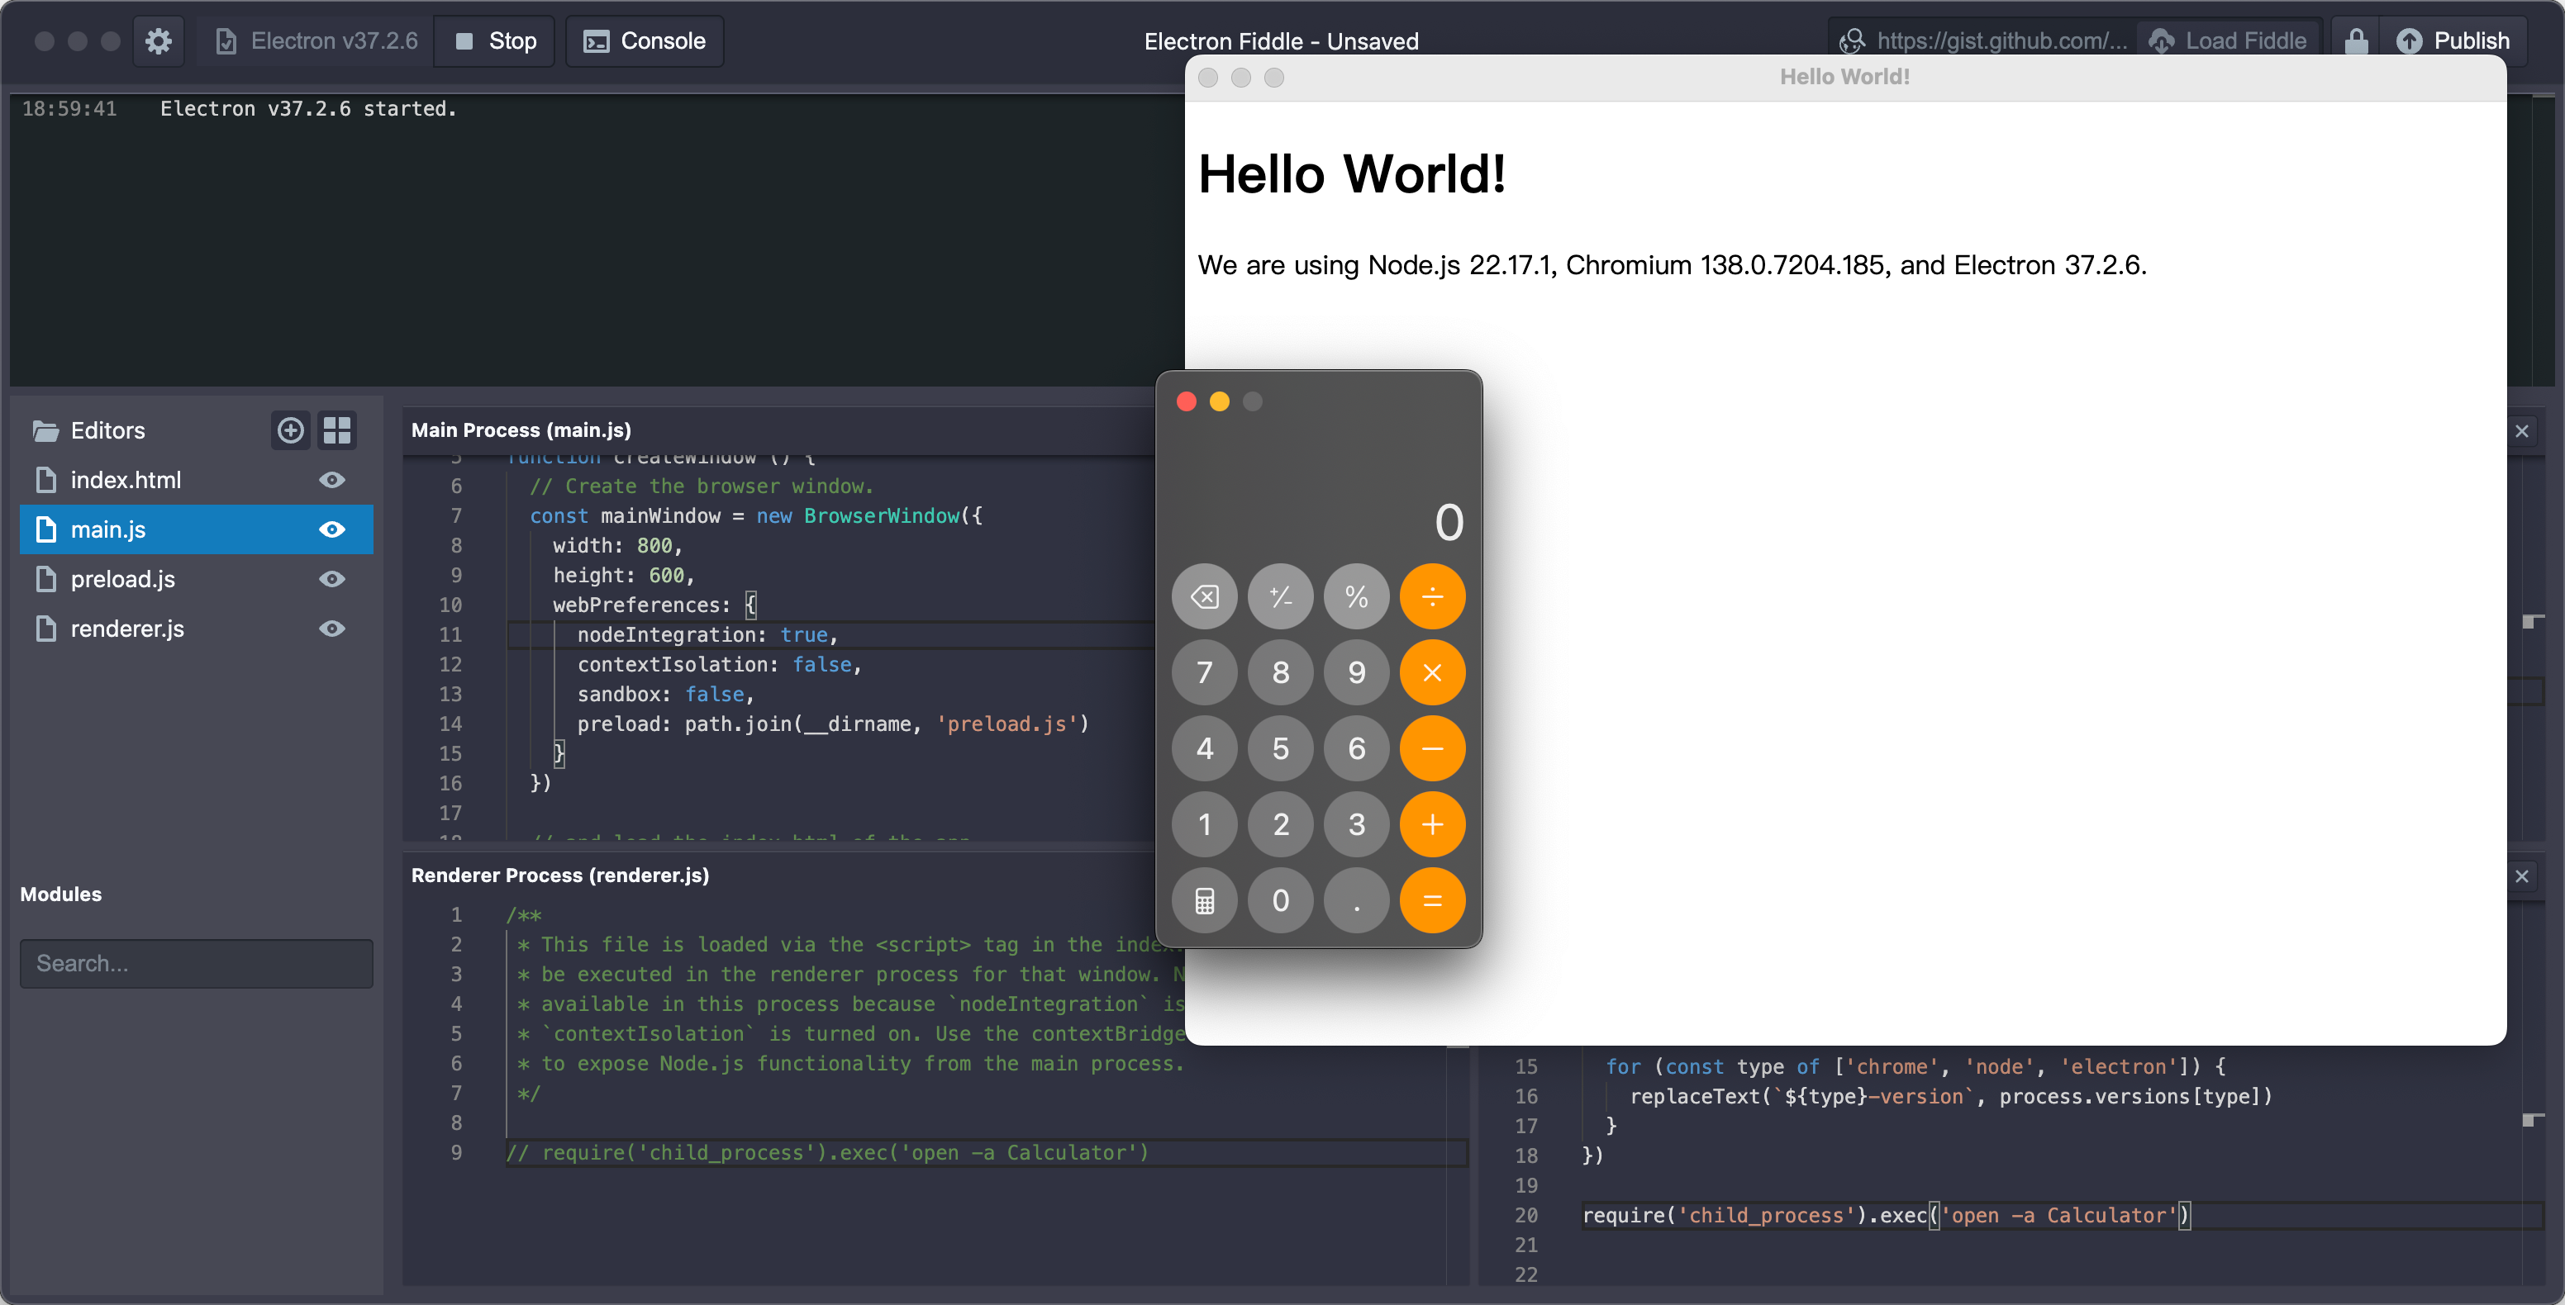This screenshot has width=2565, height=1305.
Task: Click Calculator minus key
Action: (1432, 748)
